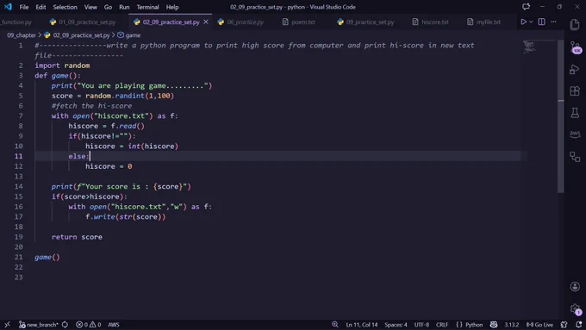Open the Edit menu
This screenshot has height=330, width=586.
(41, 7)
